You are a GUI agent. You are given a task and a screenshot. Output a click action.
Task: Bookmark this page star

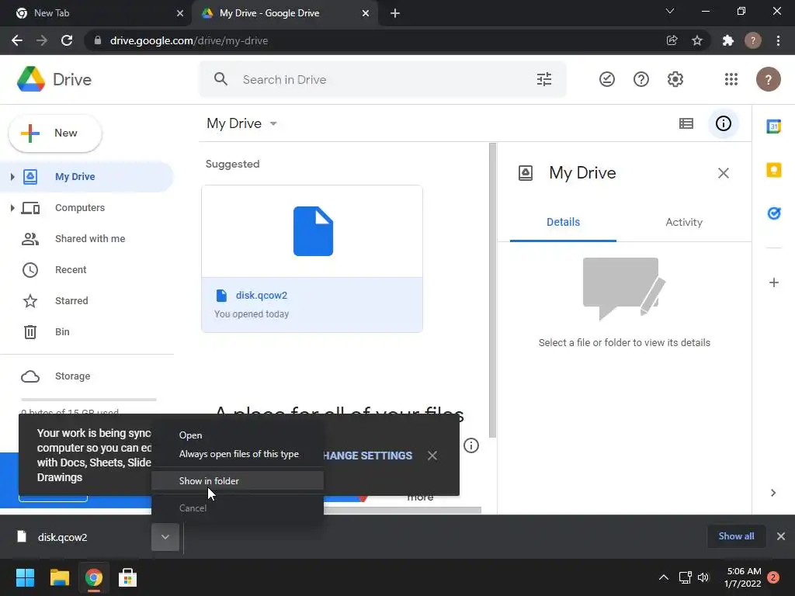coord(697,40)
